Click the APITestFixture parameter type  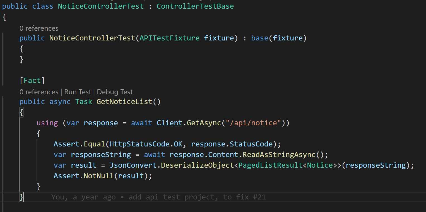pos(170,38)
